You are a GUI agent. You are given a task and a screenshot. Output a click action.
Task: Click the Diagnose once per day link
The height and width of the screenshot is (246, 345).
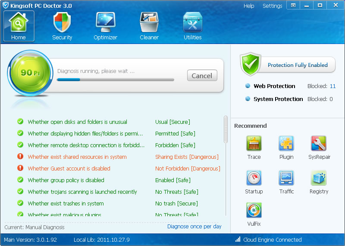(194, 227)
